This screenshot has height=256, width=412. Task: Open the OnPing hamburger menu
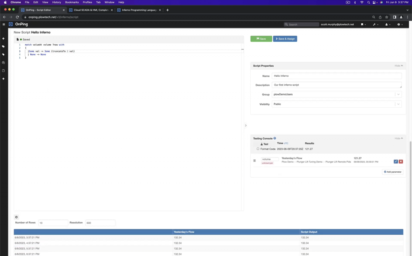(4, 25)
